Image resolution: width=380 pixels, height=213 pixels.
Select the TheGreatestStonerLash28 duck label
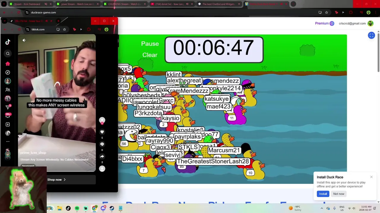tap(213, 162)
